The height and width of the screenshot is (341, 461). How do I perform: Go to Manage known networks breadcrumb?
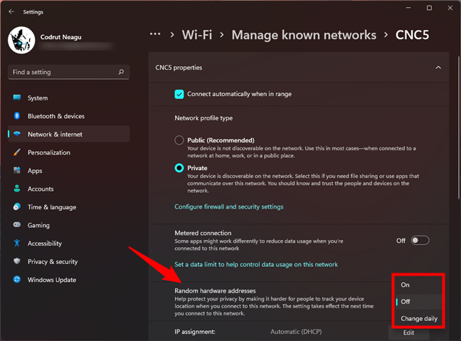(304, 34)
